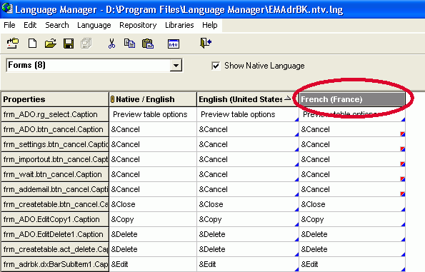
Task: Copy selection using the Copy toolbar icon
Action: [x=129, y=44]
